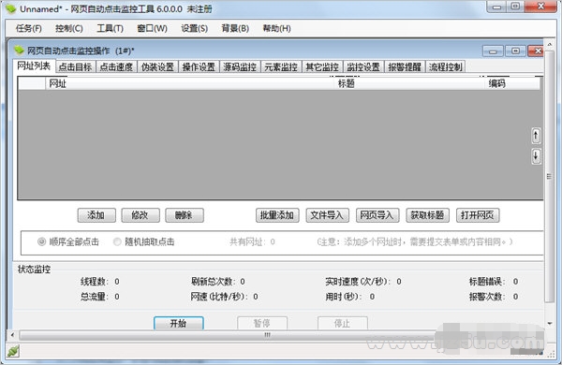Viewport: 562px width, 365px height.
Task: Click the 状态监控 section label
Action: [34, 269]
